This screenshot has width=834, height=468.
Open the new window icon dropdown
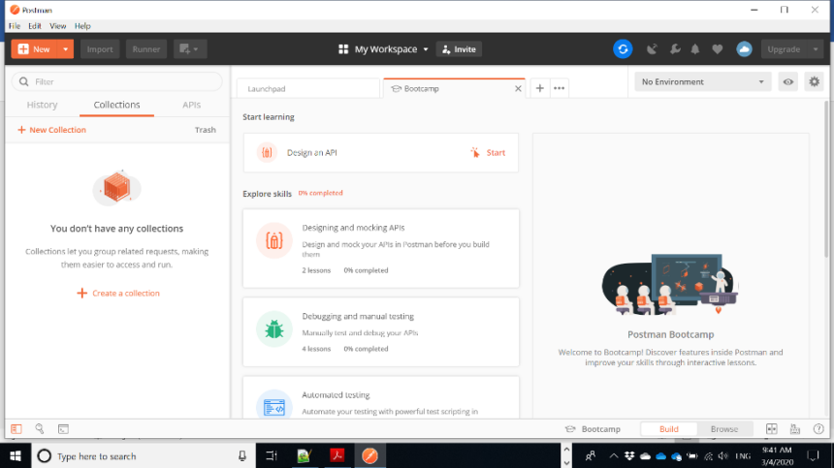tap(189, 48)
